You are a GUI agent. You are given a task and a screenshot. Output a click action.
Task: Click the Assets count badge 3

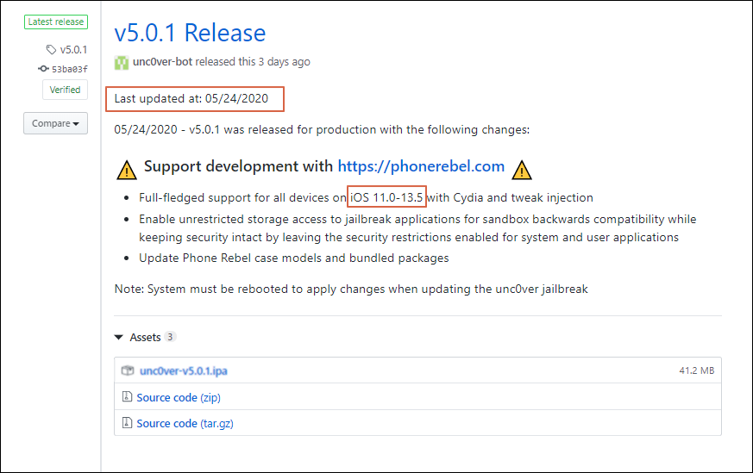[170, 337]
